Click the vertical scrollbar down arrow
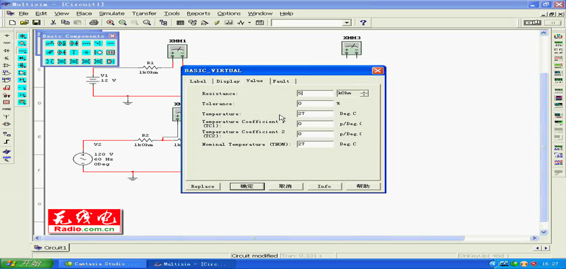The height and width of the screenshot is (269, 566). [x=544, y=232]
